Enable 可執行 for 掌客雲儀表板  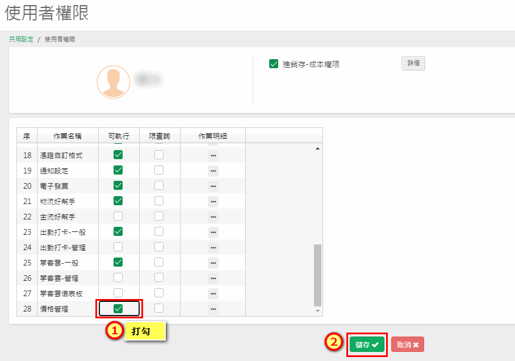pyautogui.click(x=118, y=293)
